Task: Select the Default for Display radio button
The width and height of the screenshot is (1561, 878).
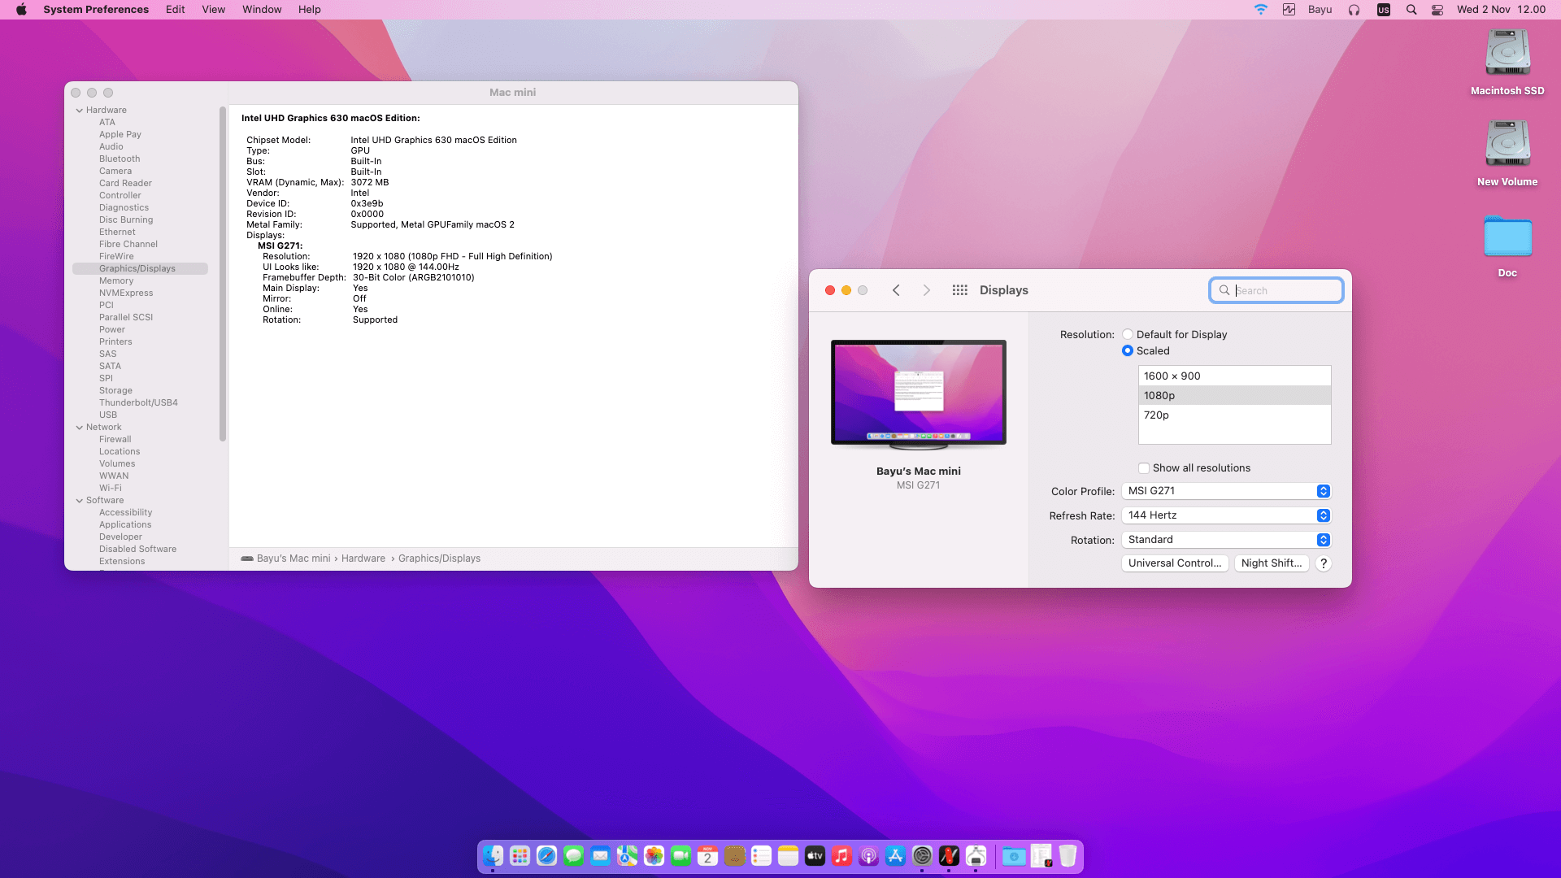Action: coord(1128,334)
